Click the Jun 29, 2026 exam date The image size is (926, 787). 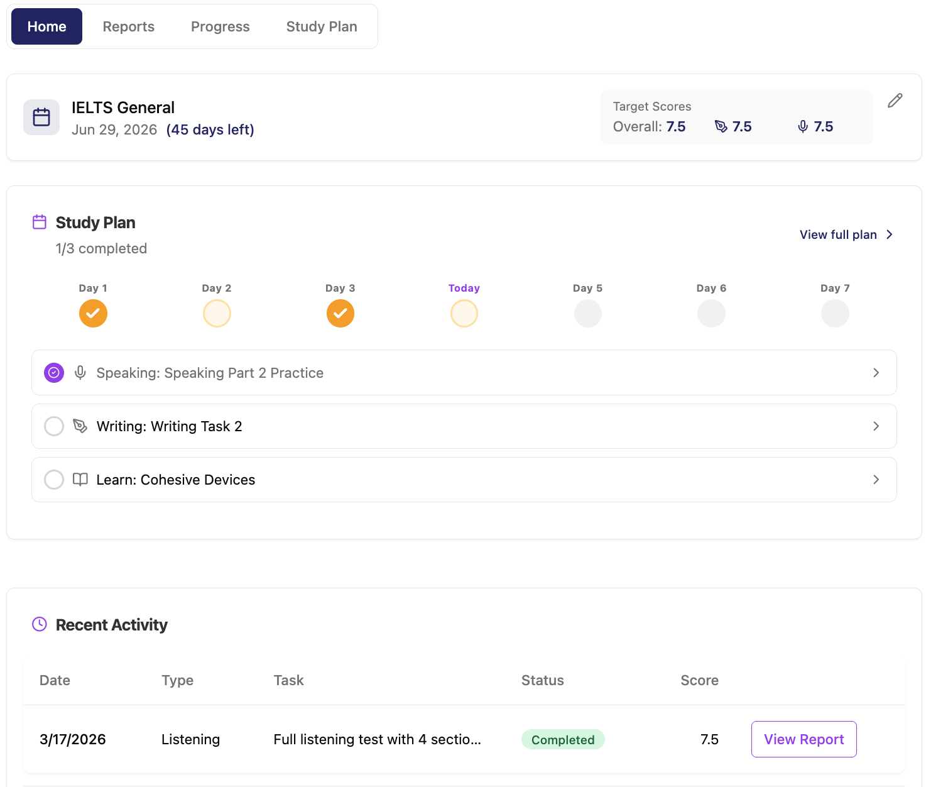point(114,129)
